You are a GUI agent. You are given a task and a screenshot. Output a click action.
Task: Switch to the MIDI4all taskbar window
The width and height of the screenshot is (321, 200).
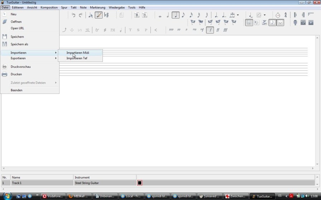[x=79, y=196]
